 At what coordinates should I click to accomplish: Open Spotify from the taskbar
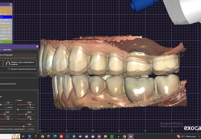pyautogui.click(x=112, y=136)
